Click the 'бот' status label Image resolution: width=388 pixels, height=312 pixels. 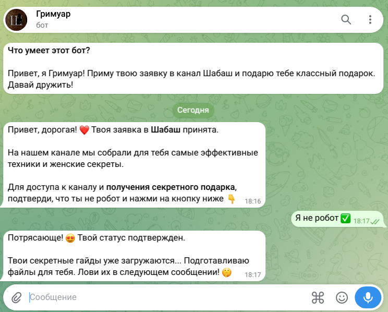(42, 25)
